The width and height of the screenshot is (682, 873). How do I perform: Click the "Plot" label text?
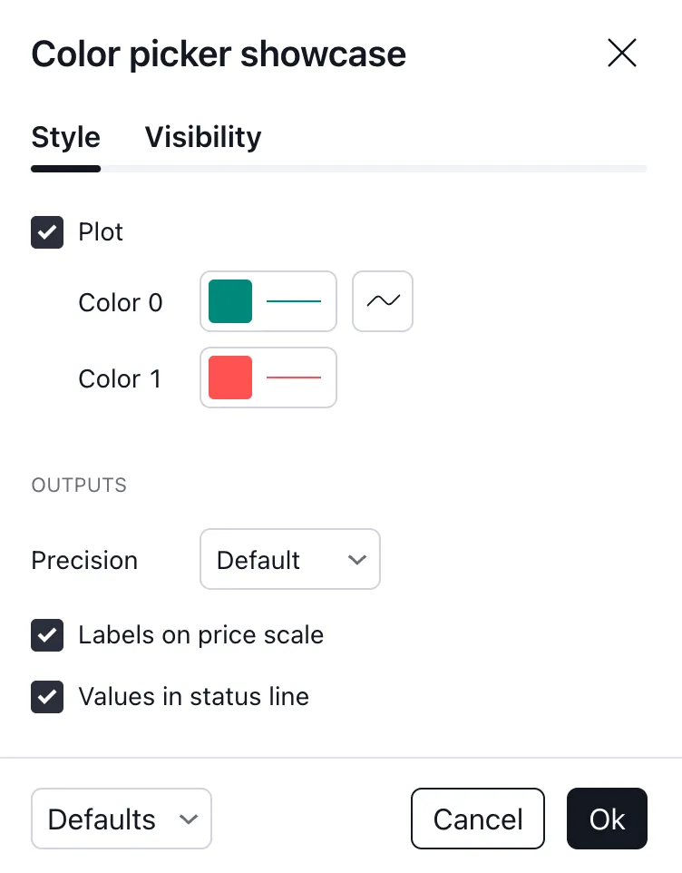point(101,232)
